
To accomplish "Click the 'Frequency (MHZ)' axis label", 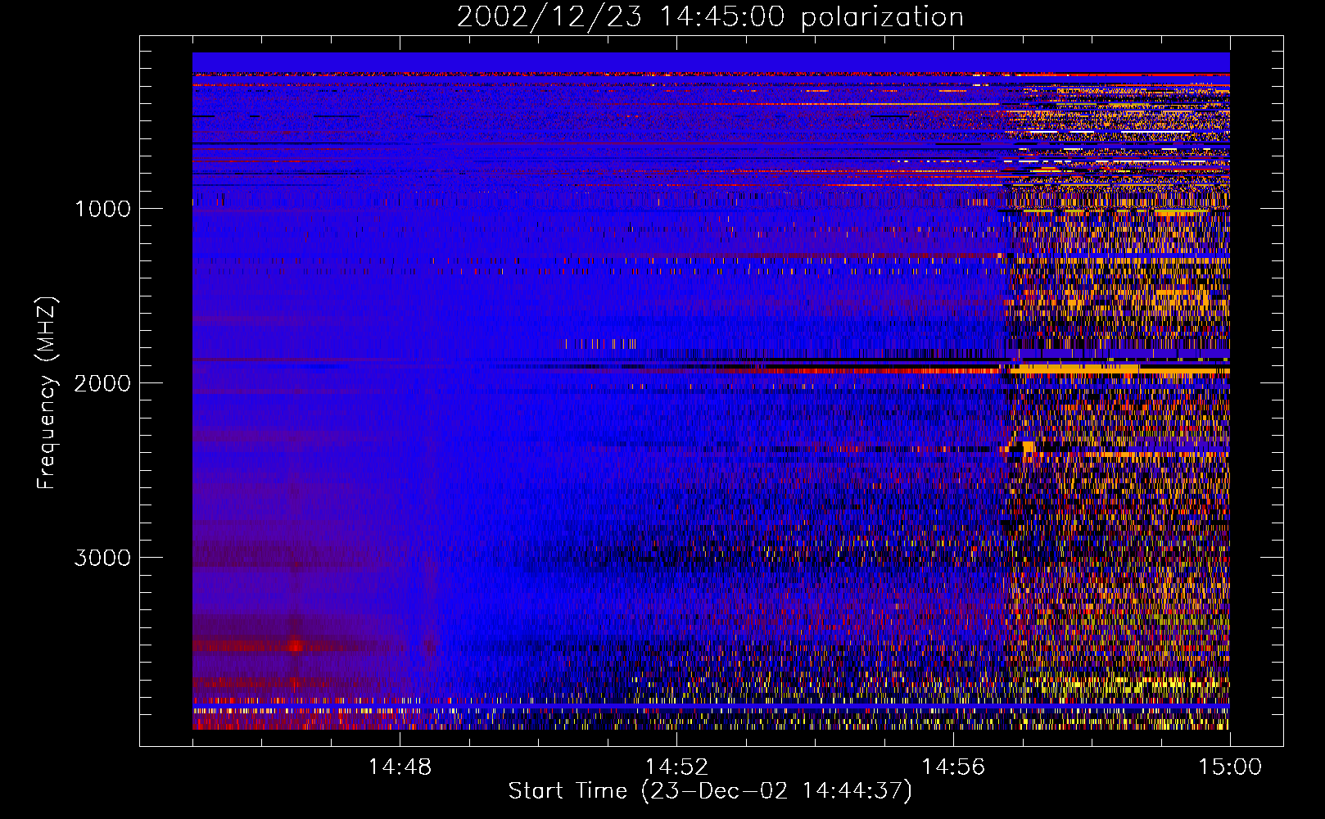I will tap(47, 393).
